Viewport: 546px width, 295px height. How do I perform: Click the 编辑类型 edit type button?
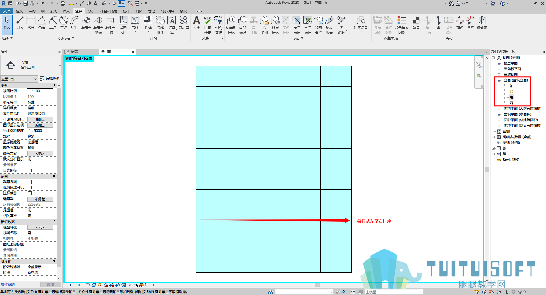click(50, 79)
